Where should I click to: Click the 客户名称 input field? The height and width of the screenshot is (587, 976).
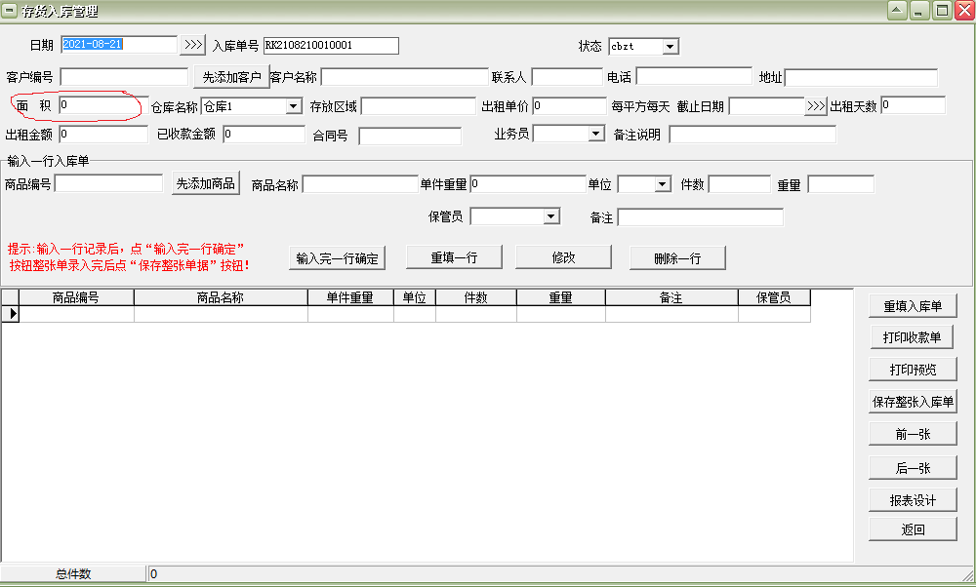point(404,77)
